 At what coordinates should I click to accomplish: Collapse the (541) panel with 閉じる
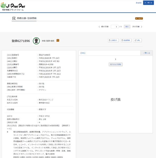[x=146, y=53]
